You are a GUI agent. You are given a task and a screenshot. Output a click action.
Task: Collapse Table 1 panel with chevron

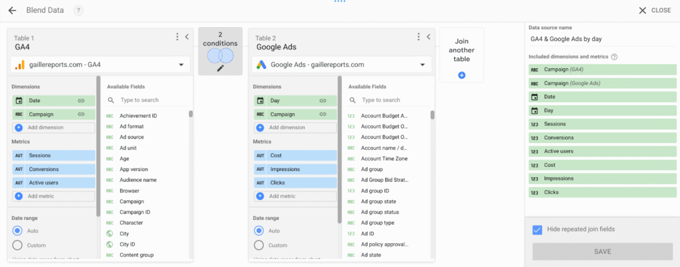pos(187,37)
